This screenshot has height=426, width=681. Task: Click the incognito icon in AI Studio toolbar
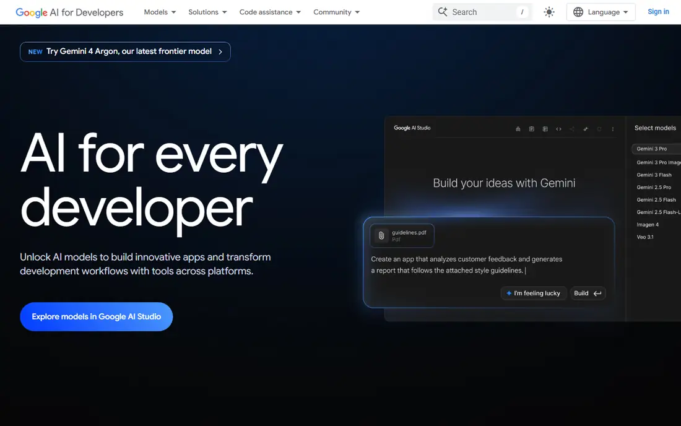click(x=518, y=129)
